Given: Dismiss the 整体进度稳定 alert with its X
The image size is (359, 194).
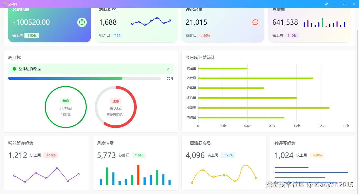Looking at the screenshot, I should [168, 69].
